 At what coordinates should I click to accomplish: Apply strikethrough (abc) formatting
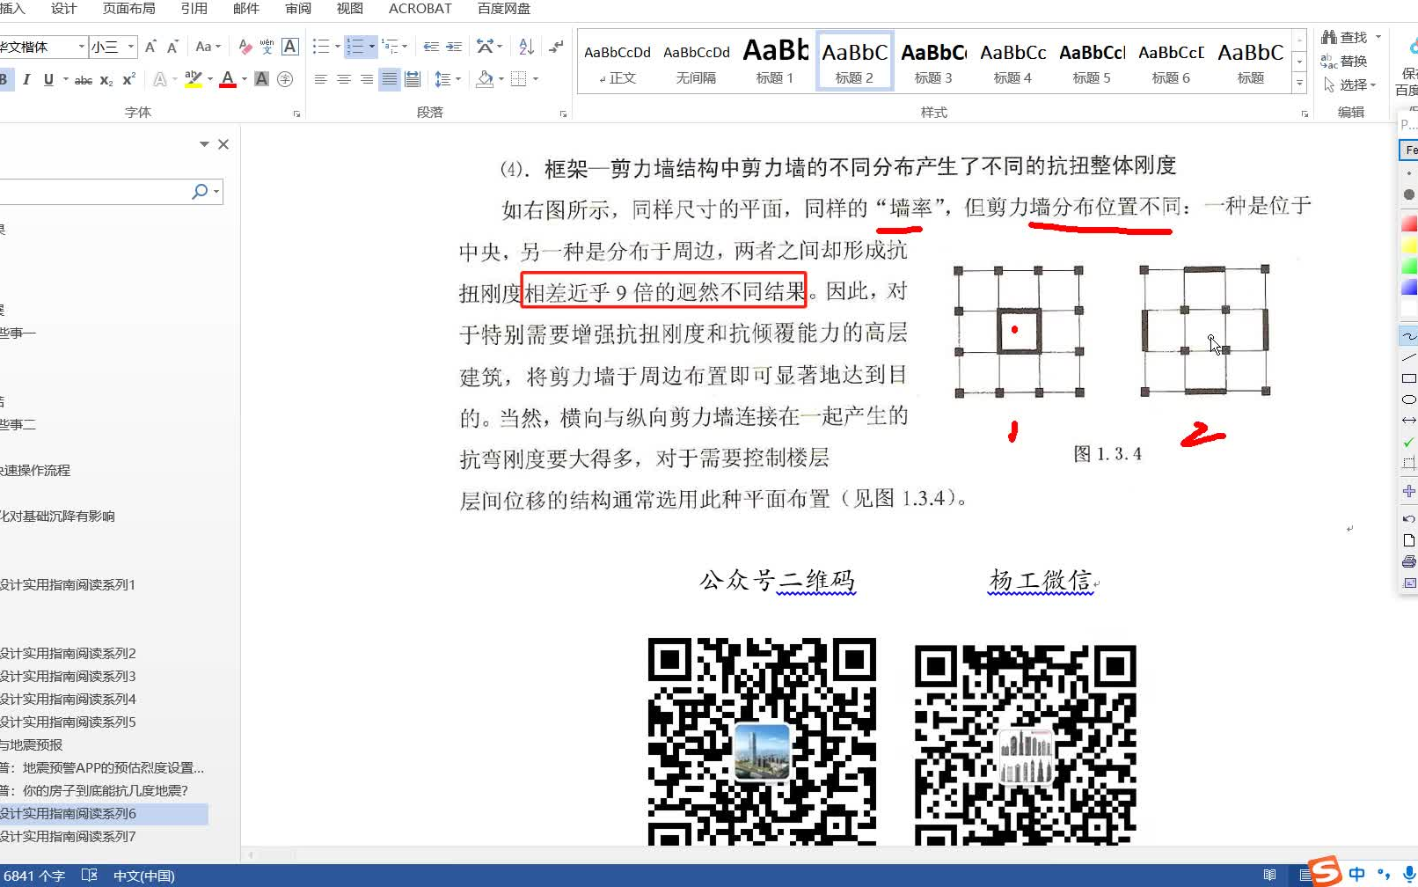(x=84, y=80)
